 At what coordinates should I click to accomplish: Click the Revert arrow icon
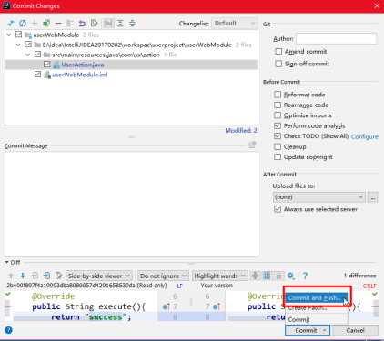82,23
